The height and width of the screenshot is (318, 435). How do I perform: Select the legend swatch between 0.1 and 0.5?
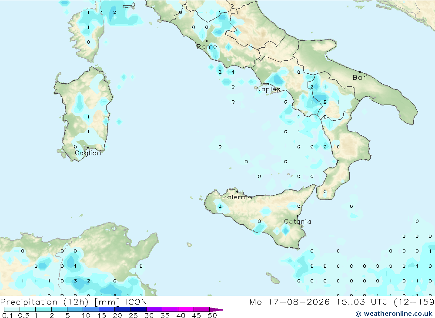point(12,309)
